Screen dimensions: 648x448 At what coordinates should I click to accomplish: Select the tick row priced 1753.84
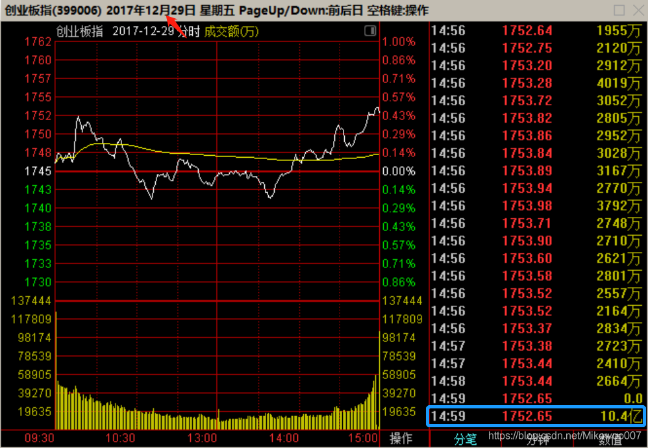[x=537, y=153]
